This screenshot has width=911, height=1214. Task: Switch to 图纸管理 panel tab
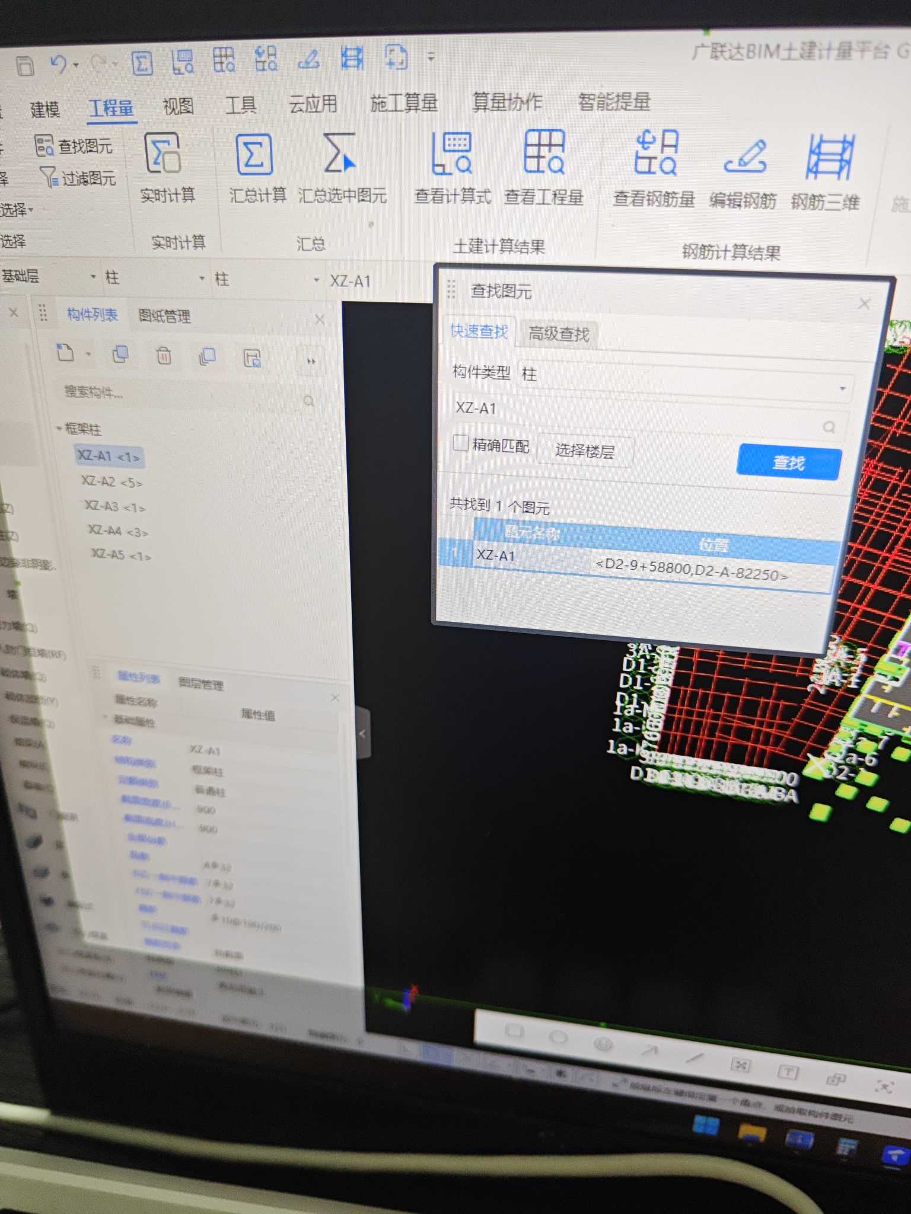(164, 316)
